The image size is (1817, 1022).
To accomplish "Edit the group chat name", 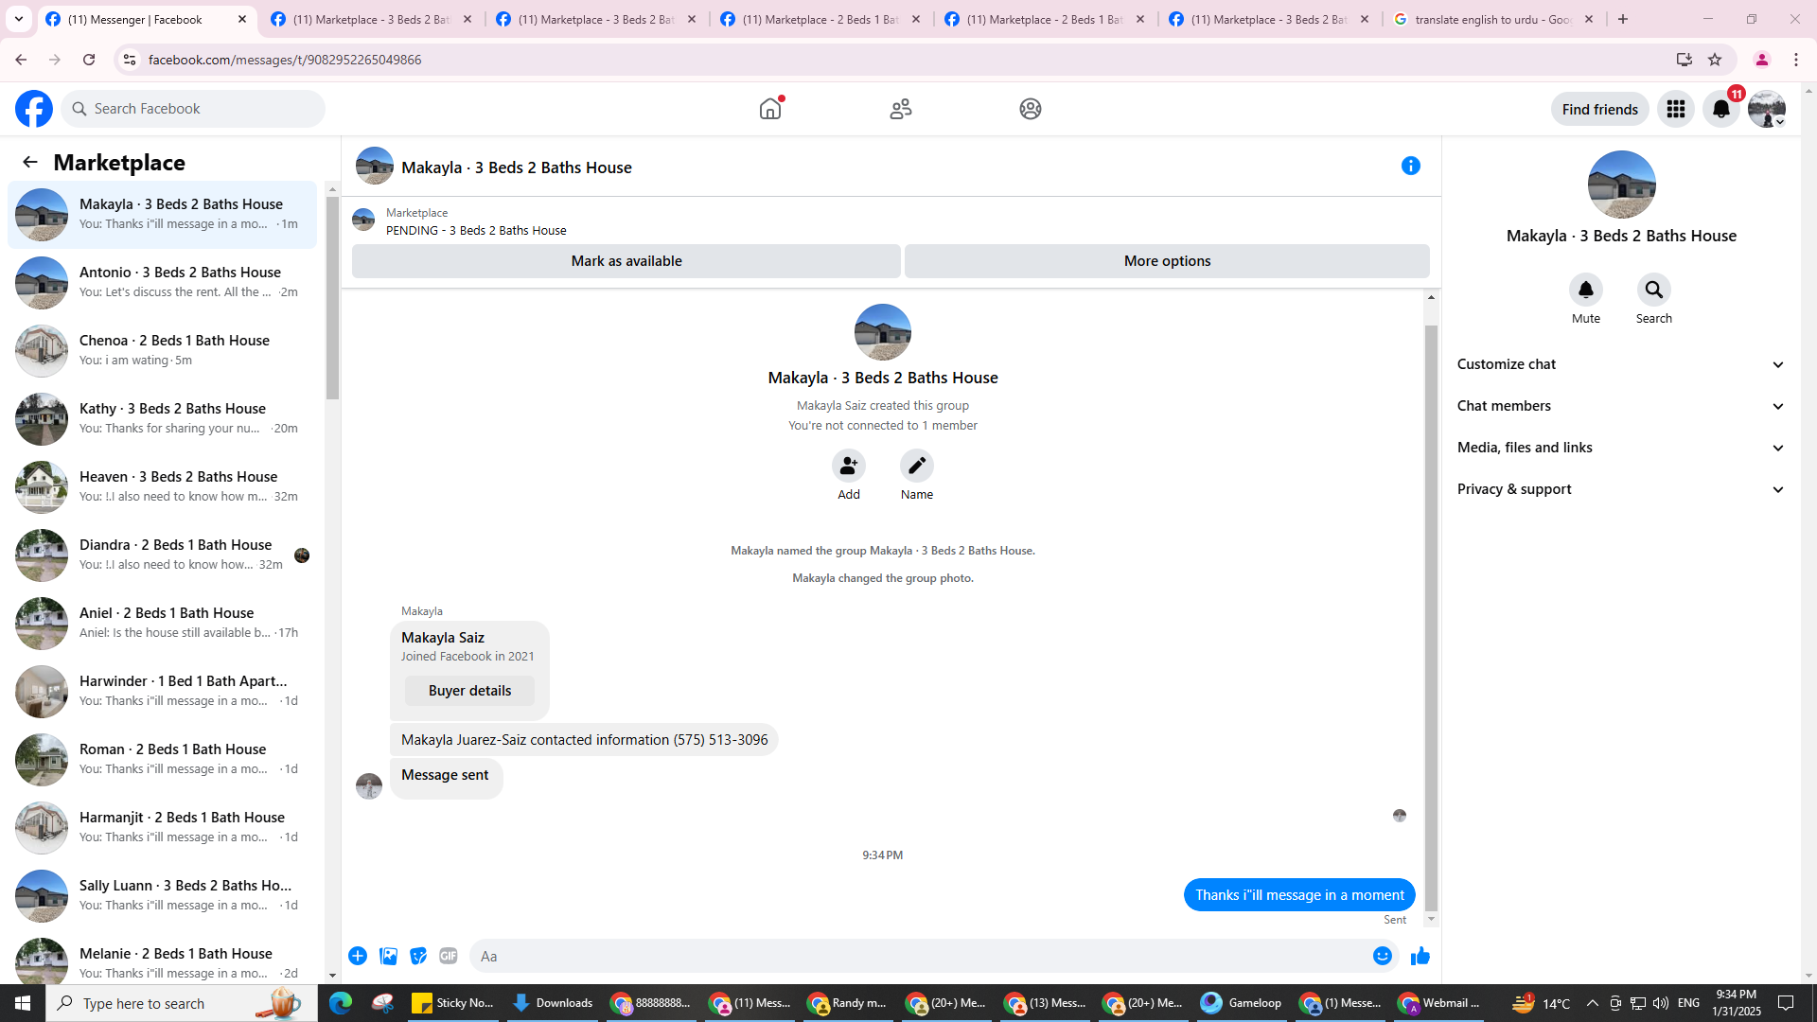I will coord(917,466).
